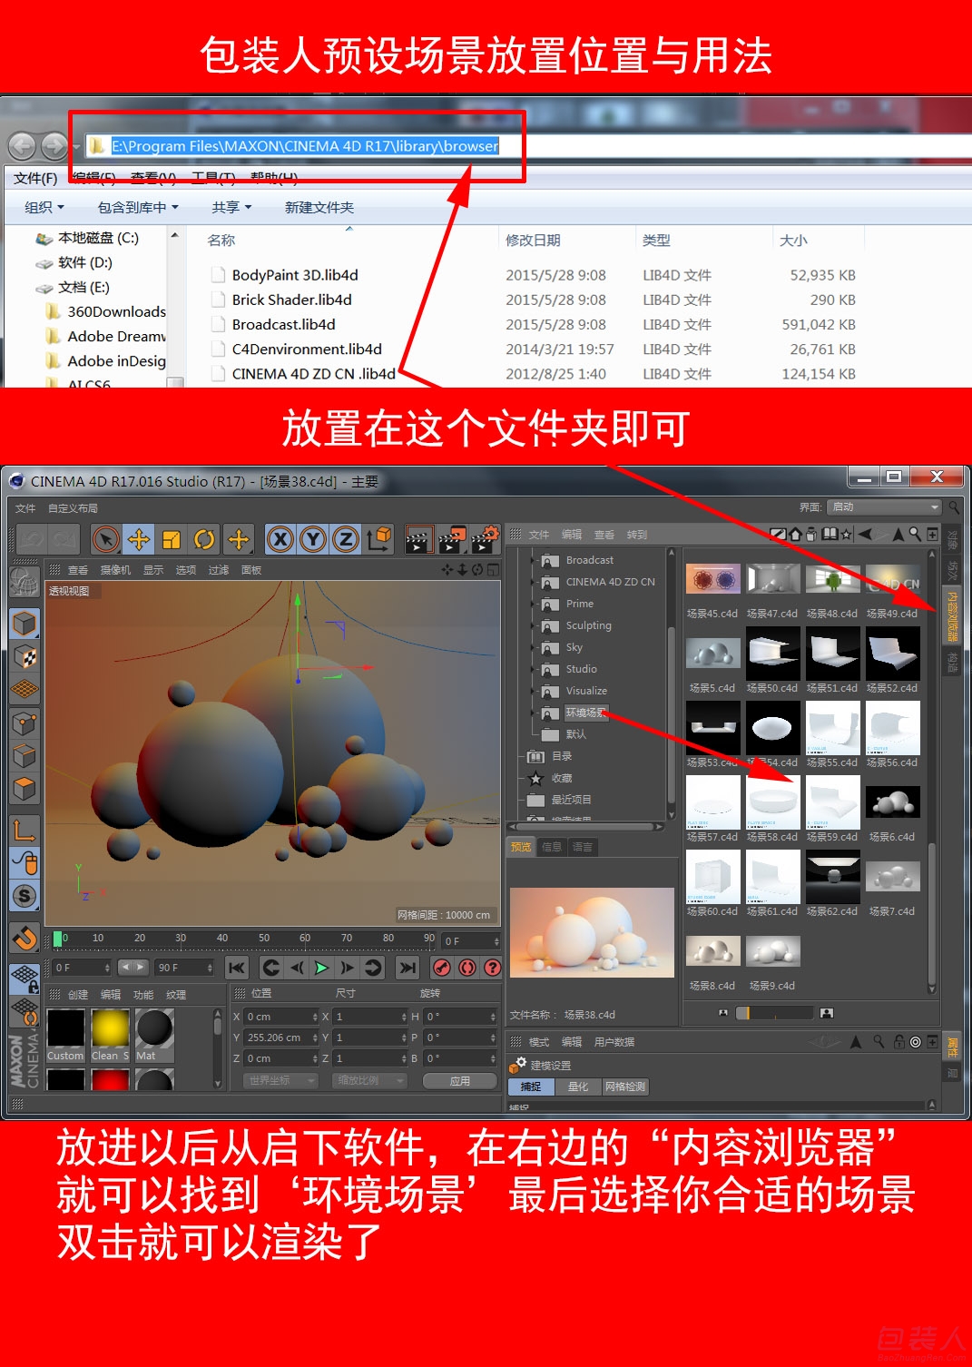This screenshot has height=1367, width=972.
Task: Enable the axis L-shaped tool icon
Action: (25, 829)
